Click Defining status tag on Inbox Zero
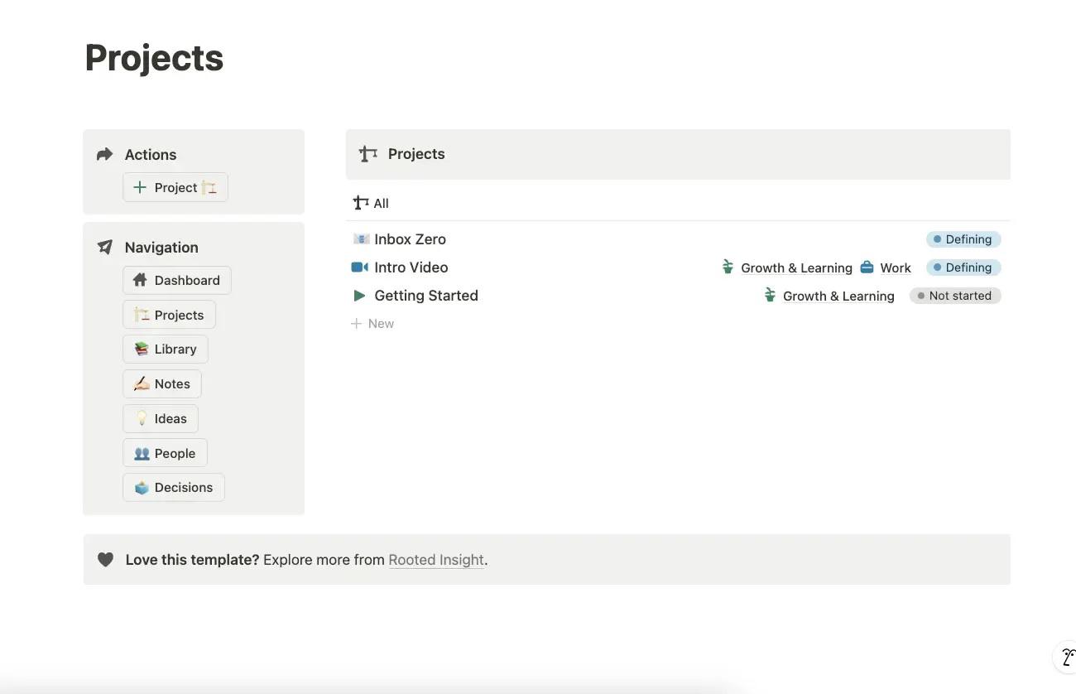 (963, 240)
